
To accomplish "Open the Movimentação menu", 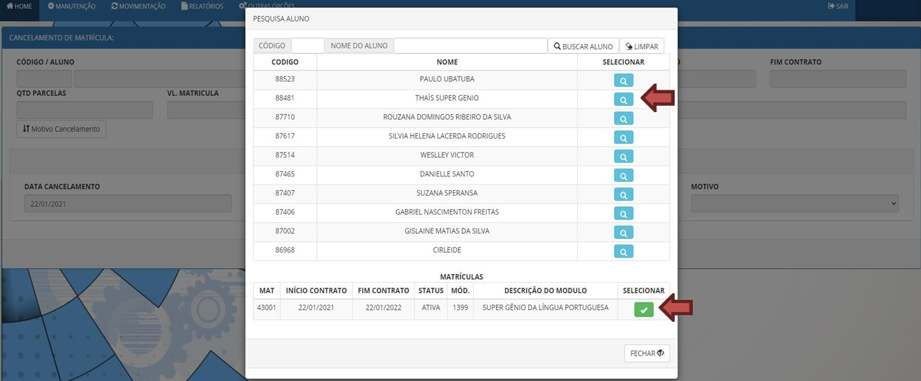I will (138, 6).
